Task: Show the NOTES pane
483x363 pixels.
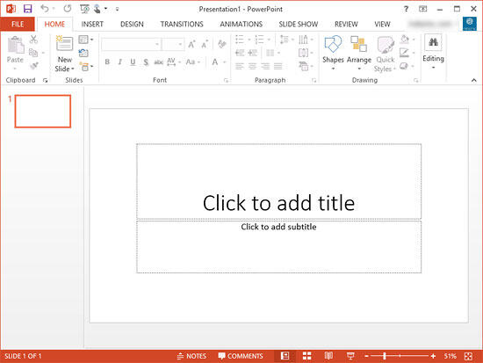Action: pyautogui.click(x=191, y=356)
